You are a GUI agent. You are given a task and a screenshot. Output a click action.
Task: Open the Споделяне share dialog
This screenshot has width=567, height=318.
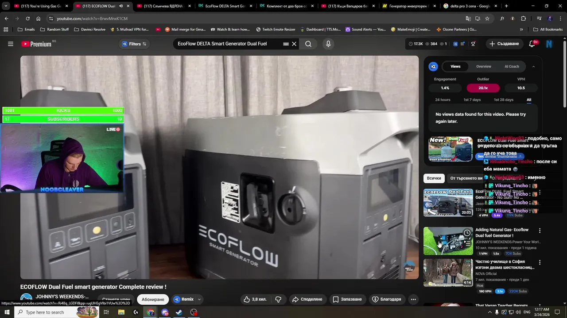(x=307, y=299)
